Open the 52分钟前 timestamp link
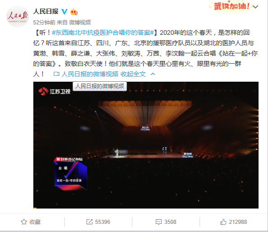 pos(44,22)
